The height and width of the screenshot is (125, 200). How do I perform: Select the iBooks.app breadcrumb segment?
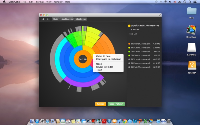coord(81,19)
